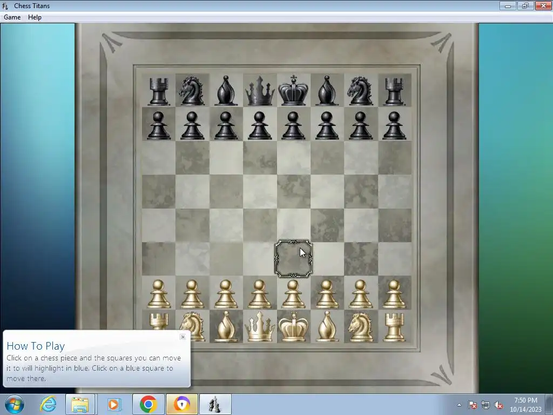Close the How To Play tip
Image resolution: width=553 pixels, height=415 pixels.
click(x=183, y=337)
